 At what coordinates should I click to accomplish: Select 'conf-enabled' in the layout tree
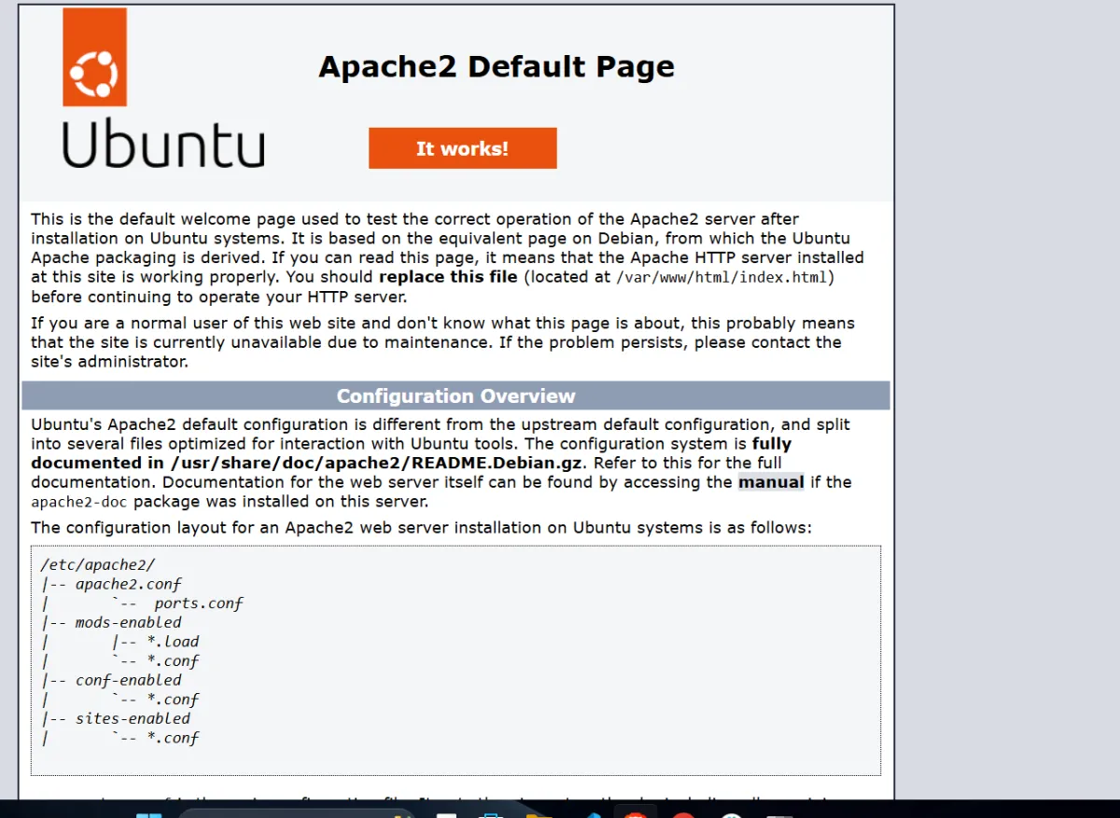click(129, 680)
